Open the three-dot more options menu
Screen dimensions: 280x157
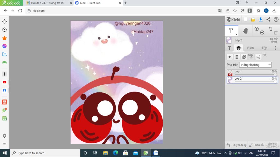276,48
